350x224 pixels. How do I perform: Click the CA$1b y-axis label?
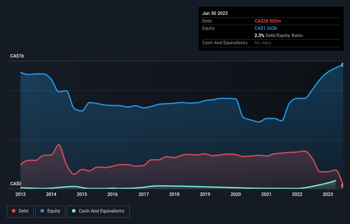coord(17,56)
